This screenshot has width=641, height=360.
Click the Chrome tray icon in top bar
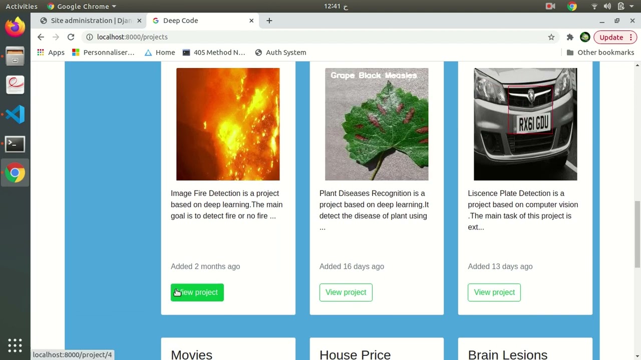[572, 6]
